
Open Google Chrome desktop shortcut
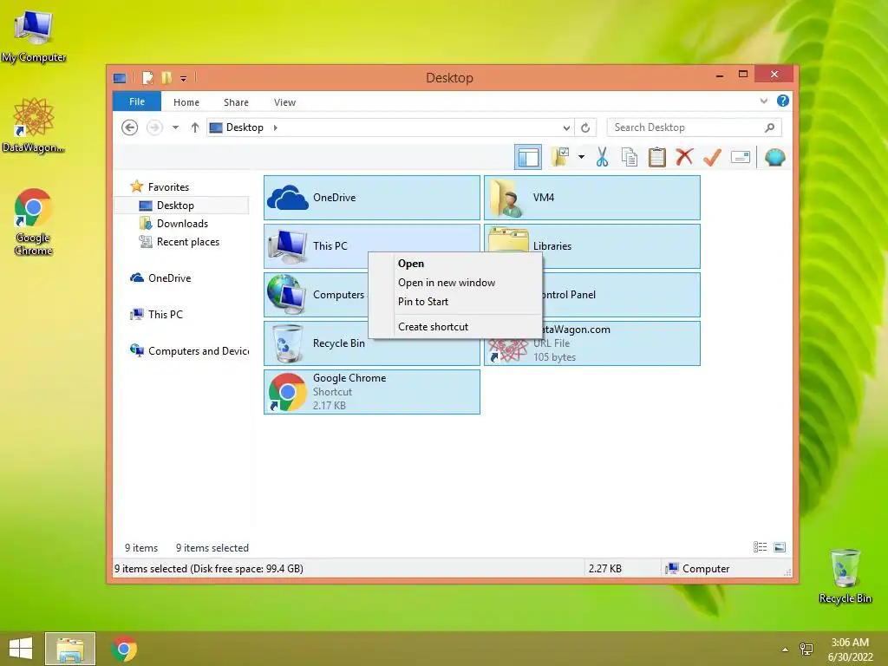pos(34,221)
